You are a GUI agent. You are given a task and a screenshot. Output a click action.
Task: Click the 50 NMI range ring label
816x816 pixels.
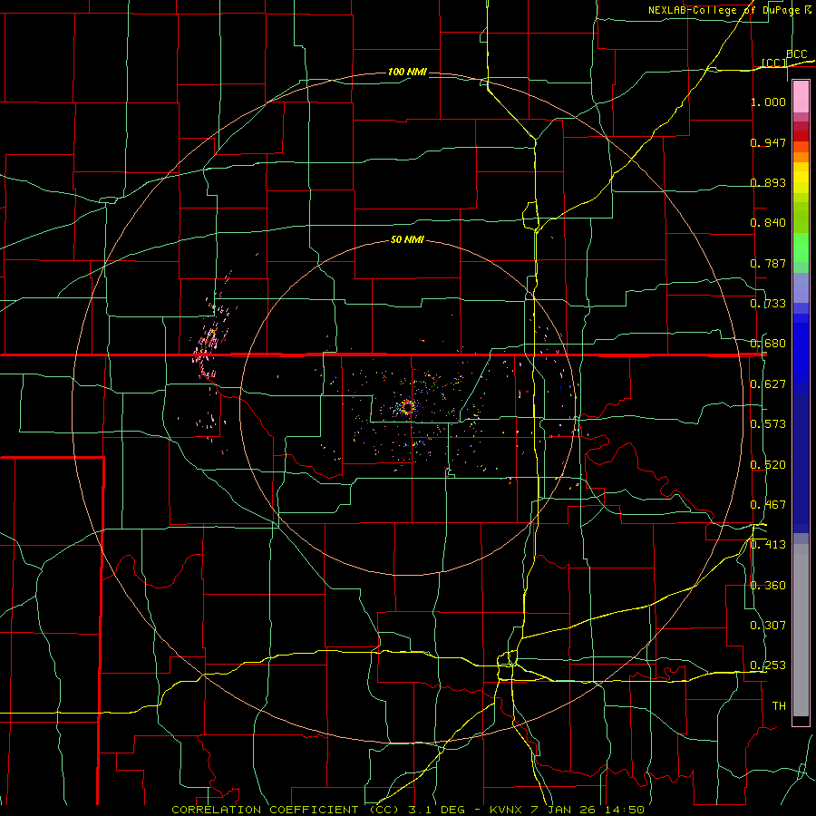tap(407, 240)
